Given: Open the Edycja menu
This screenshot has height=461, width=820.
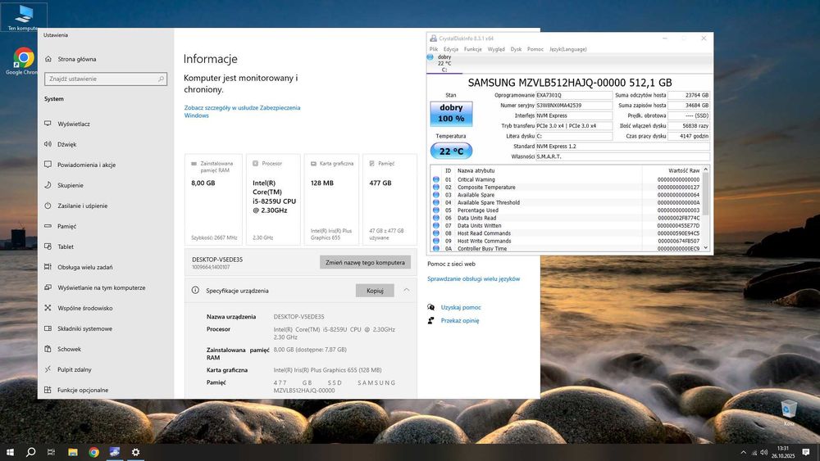Looking at the screenshot, I should 451,49.
